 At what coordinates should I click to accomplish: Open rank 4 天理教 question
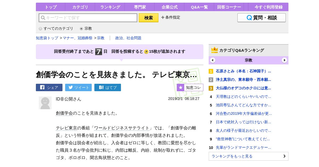click(x=244, y=96)
